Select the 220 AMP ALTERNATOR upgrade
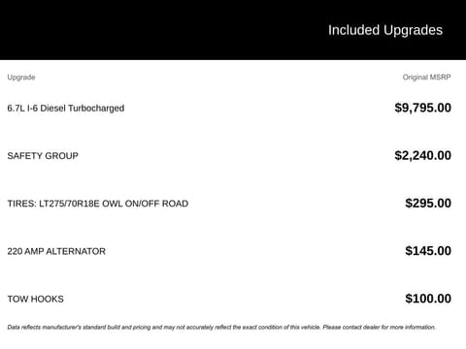 (x=56, y=251)
